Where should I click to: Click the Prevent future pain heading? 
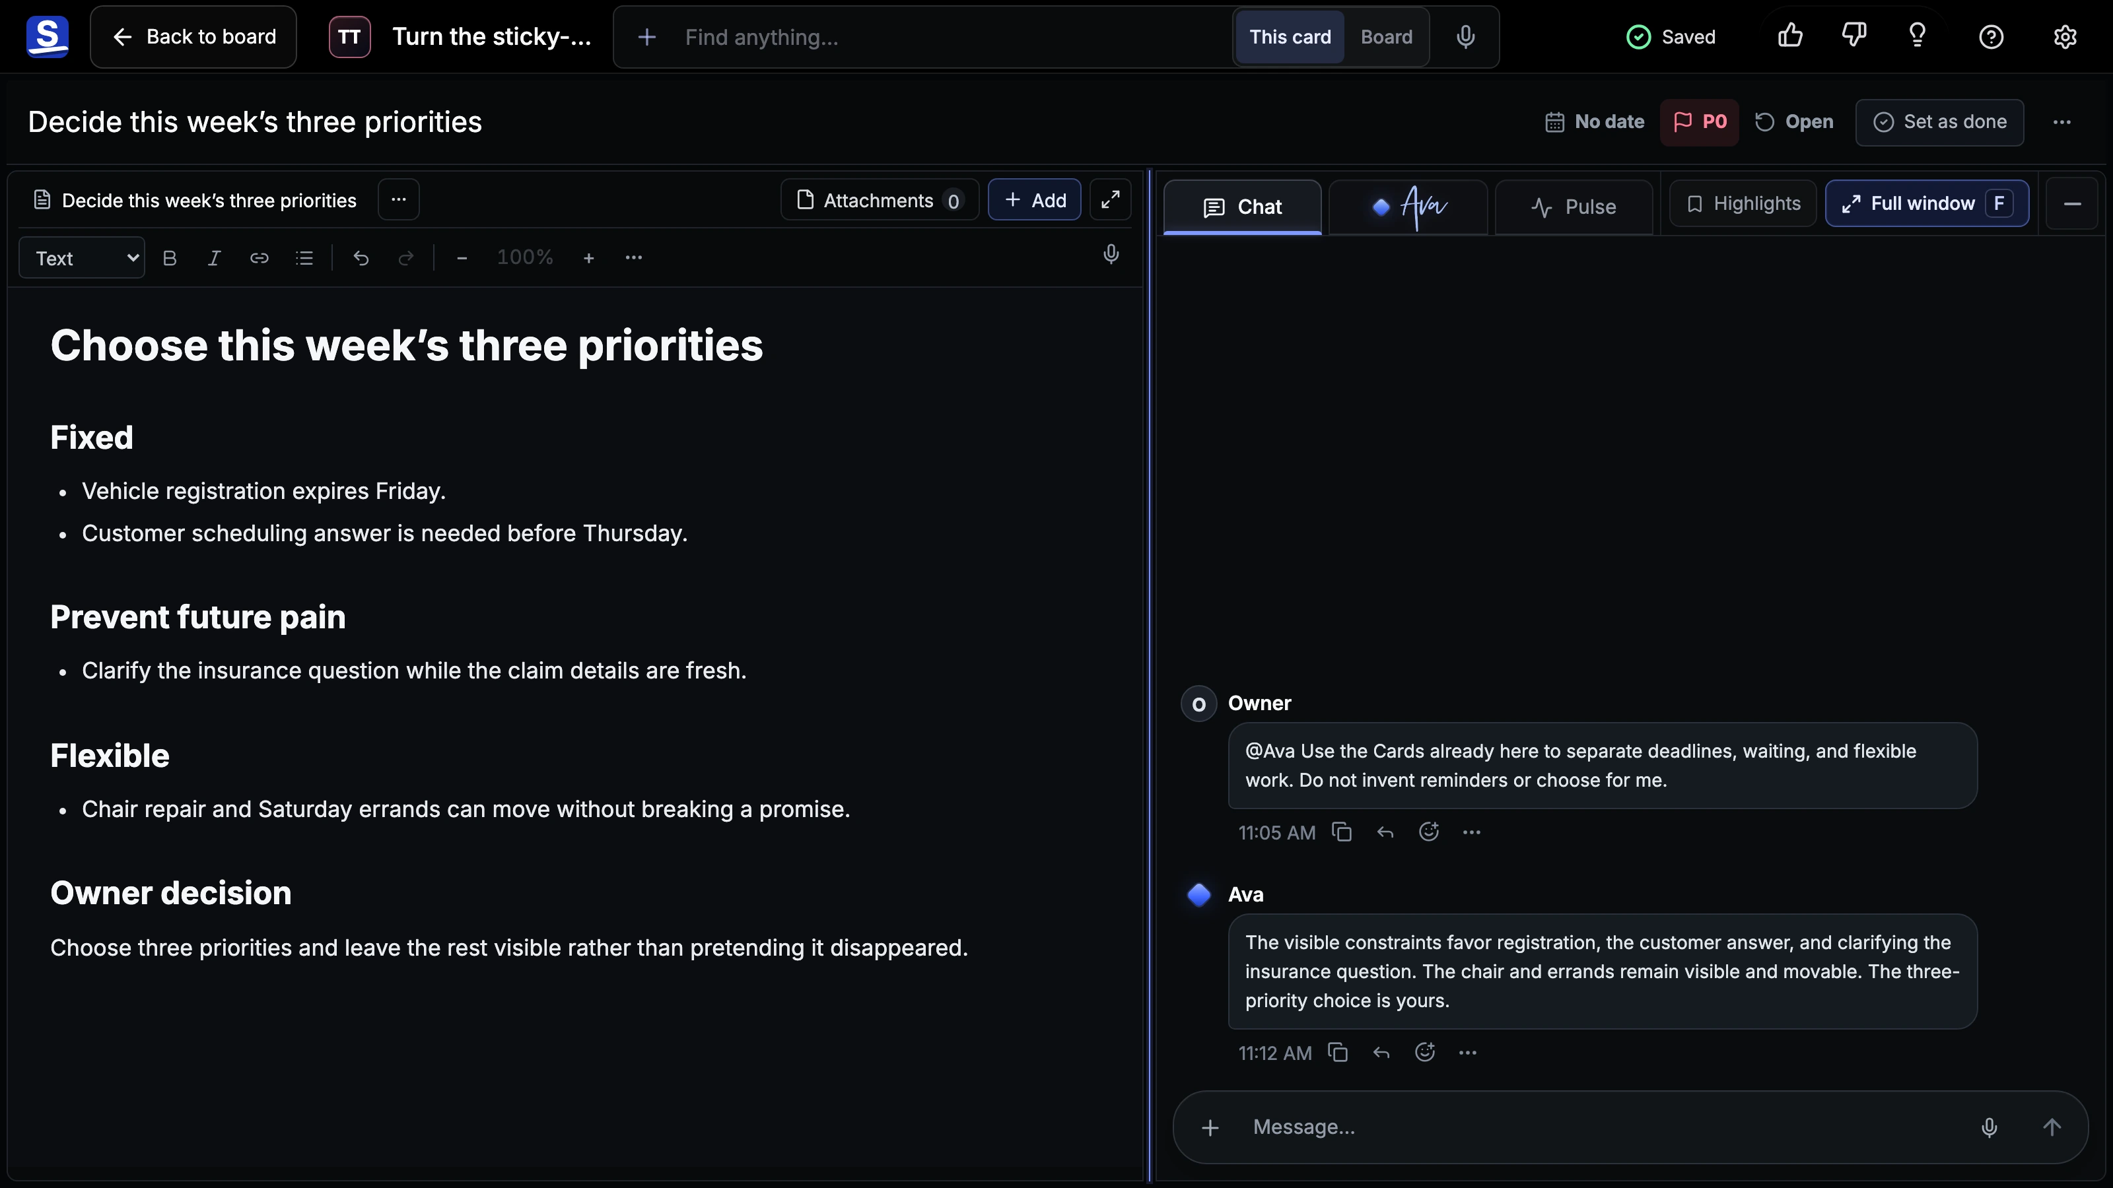[x=197, y=616]
